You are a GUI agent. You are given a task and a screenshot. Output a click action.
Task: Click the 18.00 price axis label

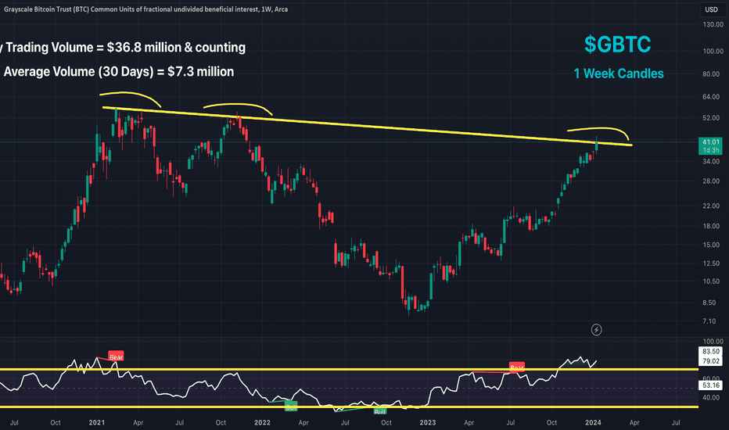coord(713,227)
